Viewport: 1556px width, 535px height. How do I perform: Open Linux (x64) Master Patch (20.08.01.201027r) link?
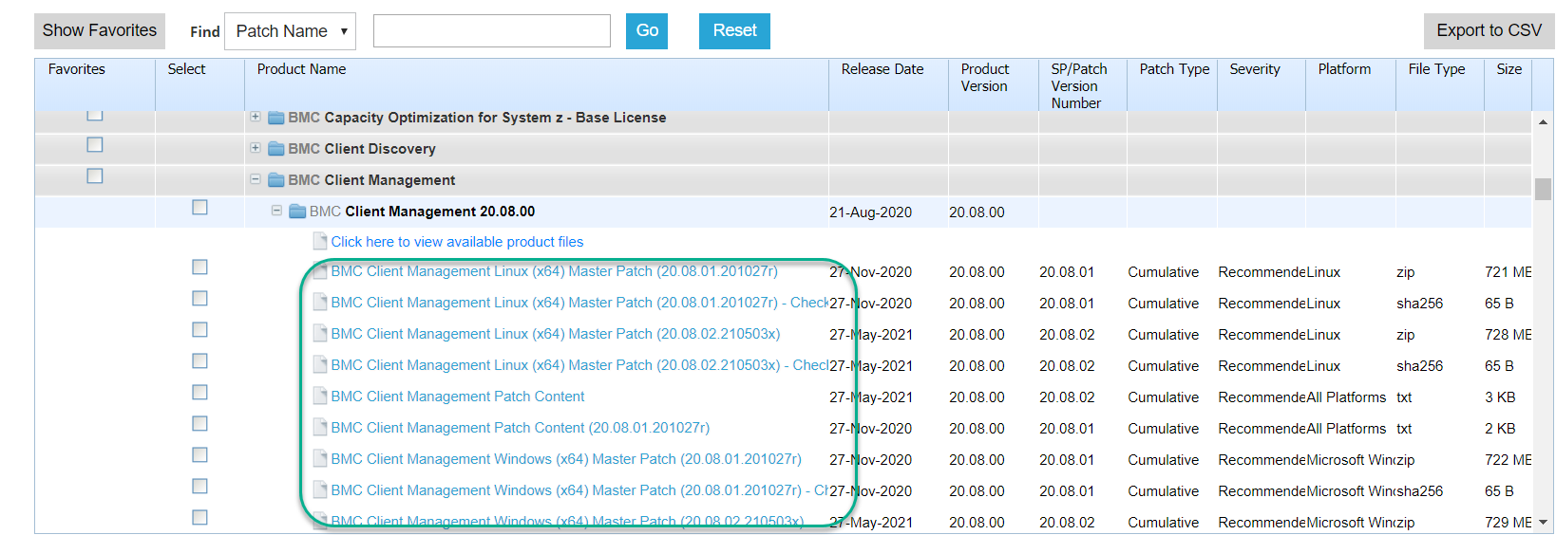[x=554, y=271]
